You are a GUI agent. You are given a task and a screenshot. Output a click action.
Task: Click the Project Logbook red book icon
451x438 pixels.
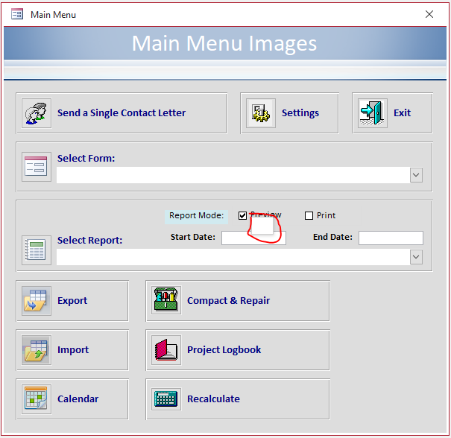(x=166, y=350)
